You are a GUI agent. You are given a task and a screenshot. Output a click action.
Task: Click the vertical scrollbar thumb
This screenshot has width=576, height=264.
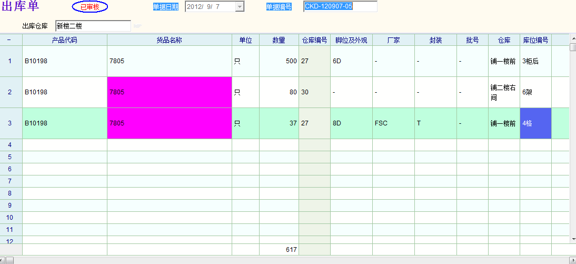[573, 48]
